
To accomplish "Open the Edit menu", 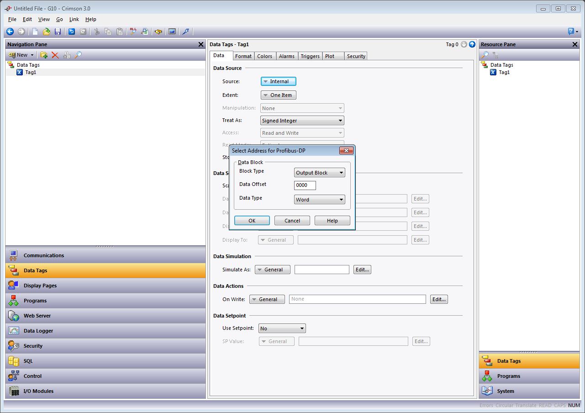I will [x=27, y=19].
